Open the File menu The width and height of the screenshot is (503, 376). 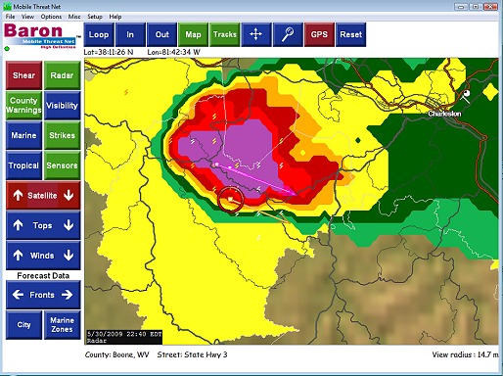tap(10, 17)
